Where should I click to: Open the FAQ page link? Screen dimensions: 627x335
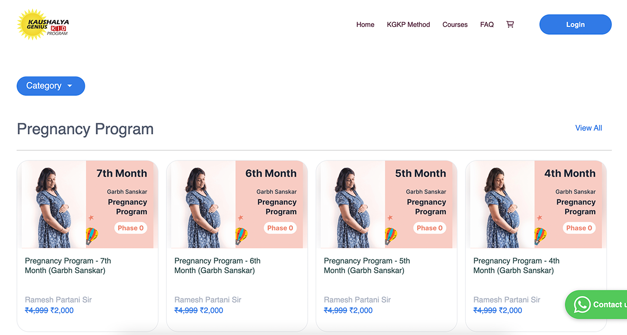[487, 24]
